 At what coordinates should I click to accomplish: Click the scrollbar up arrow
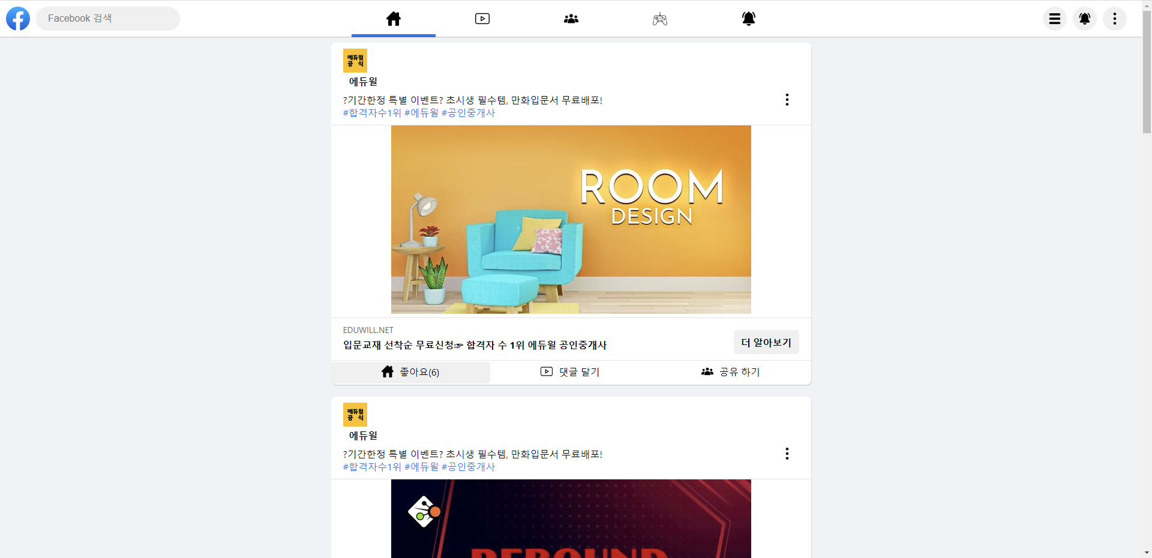(1147, 5)
